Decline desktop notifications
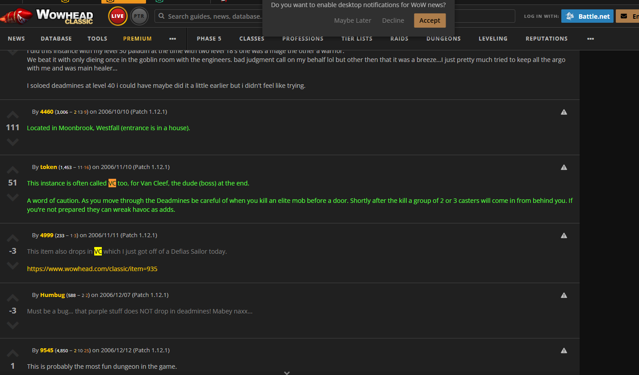The image size is (639, 375). [x=393, y=21]
